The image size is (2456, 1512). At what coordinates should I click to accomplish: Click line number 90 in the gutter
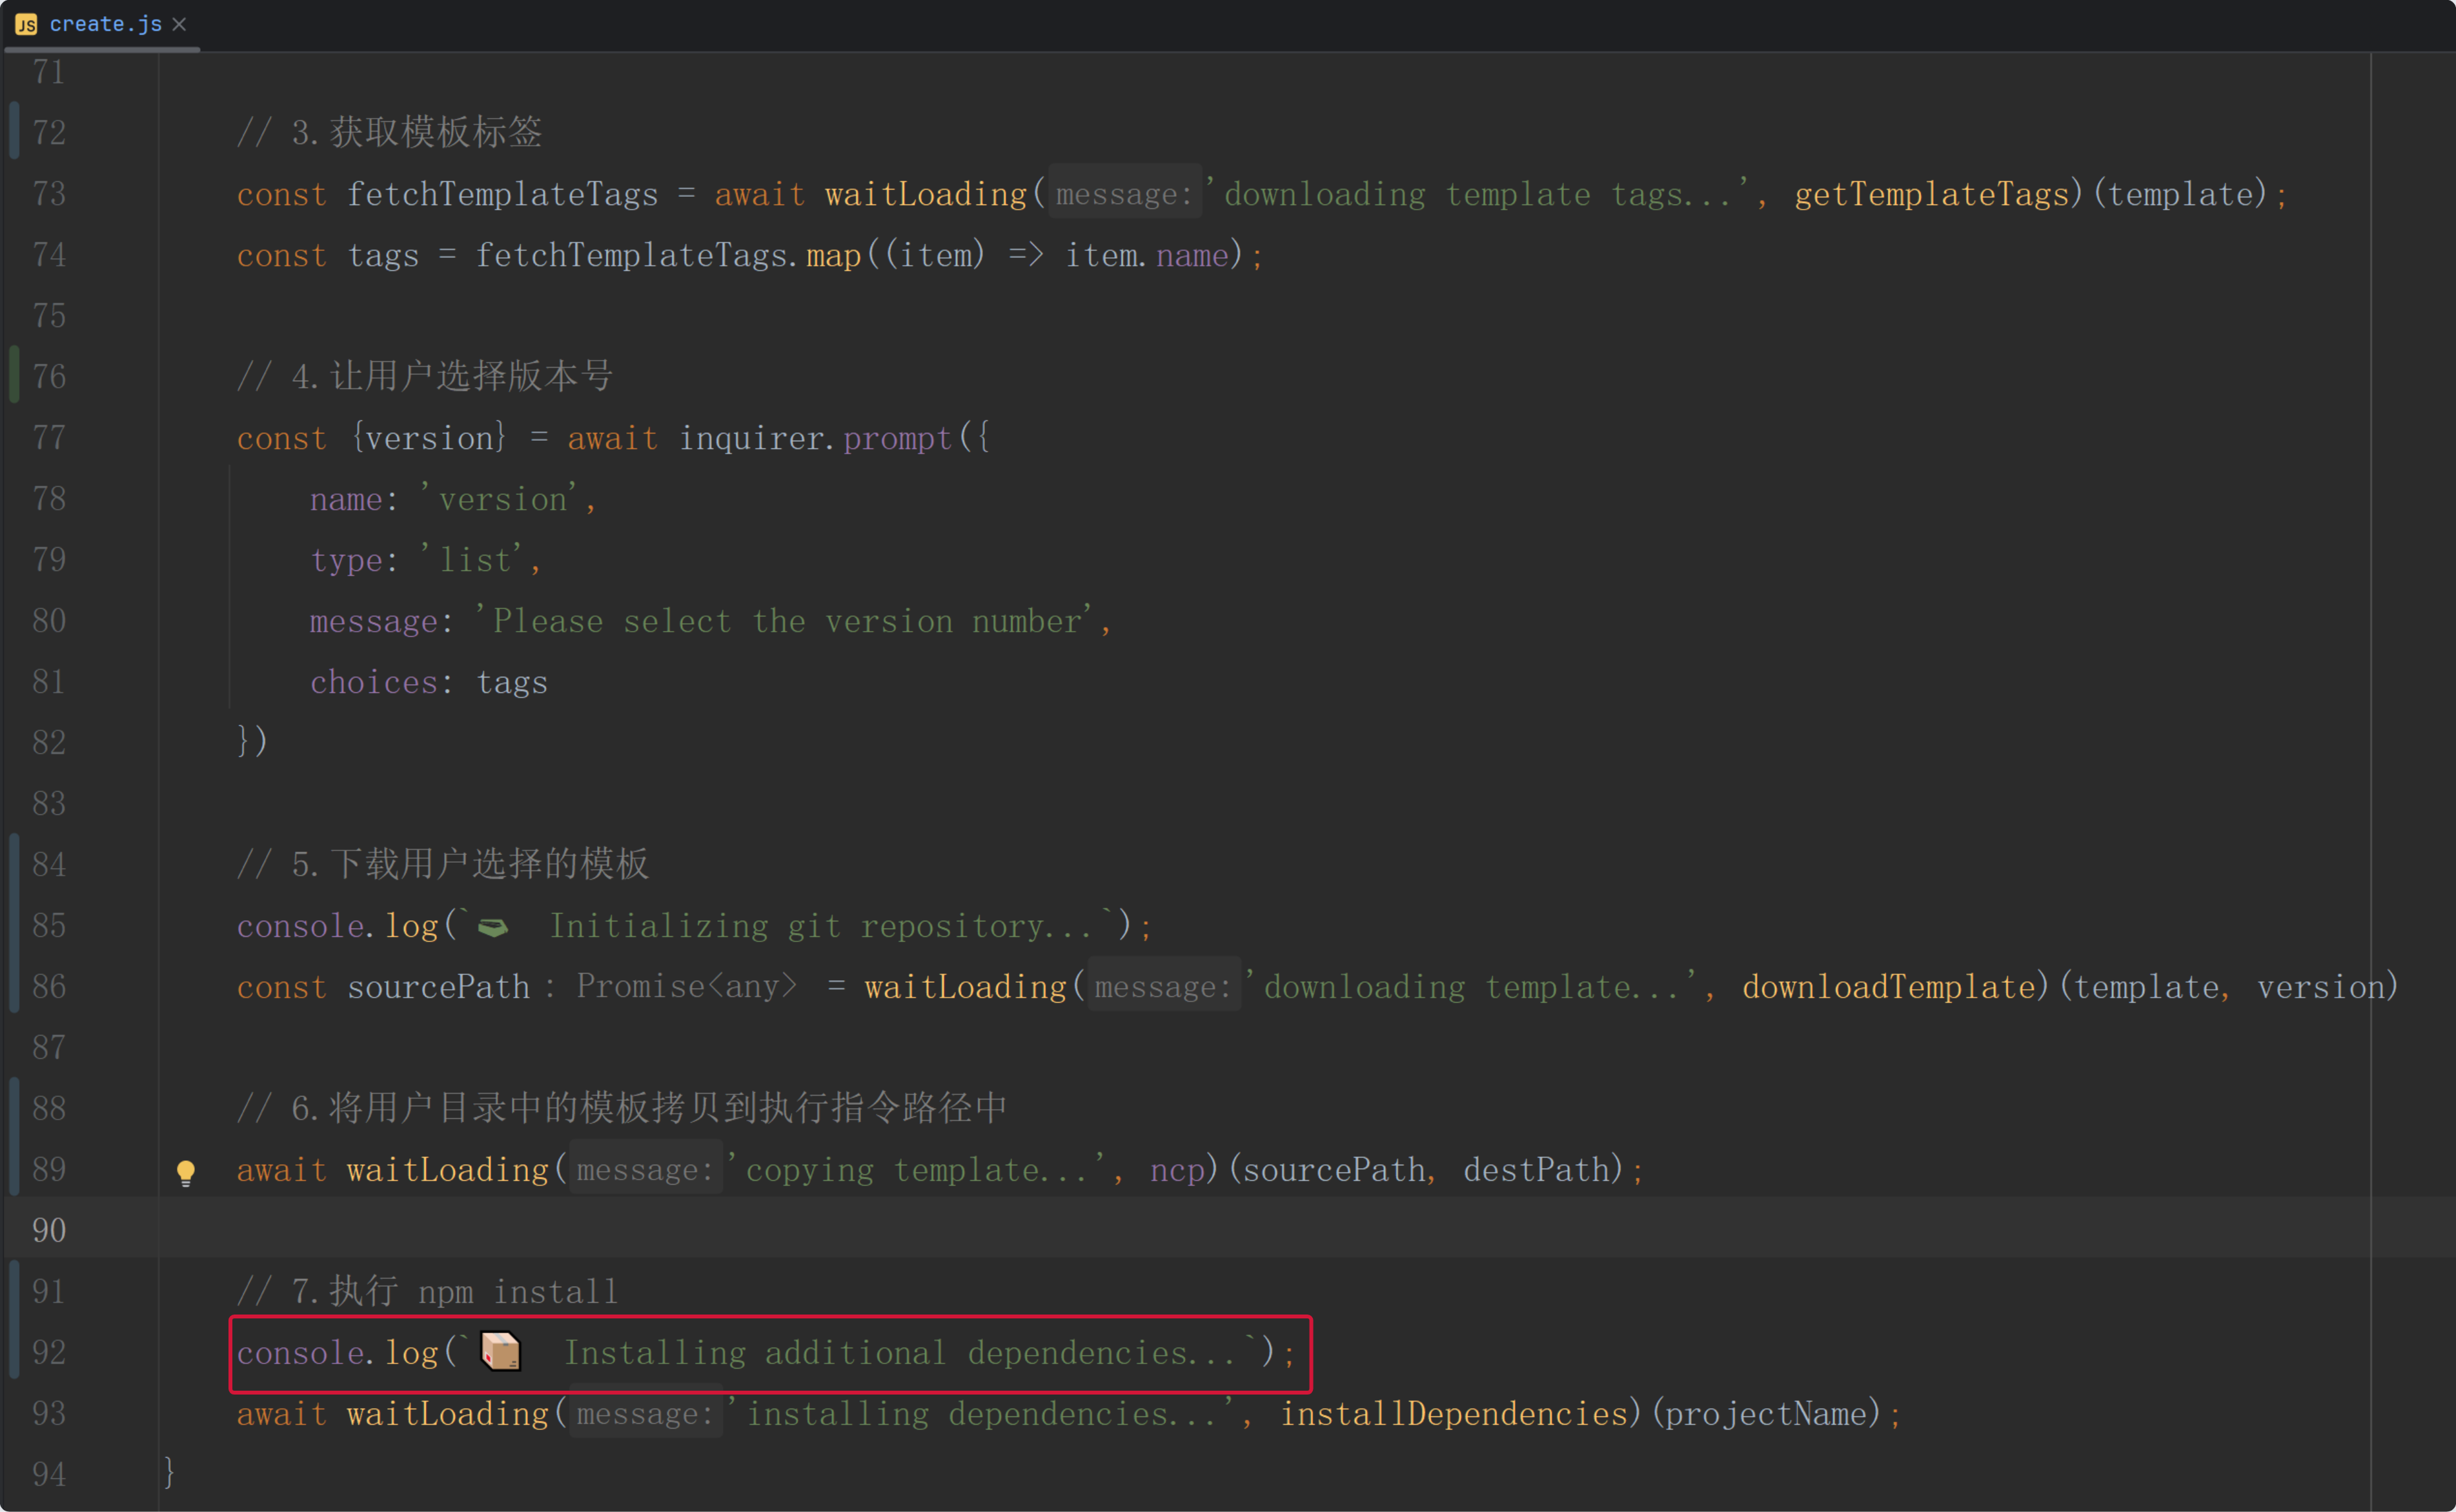point(49,1230)
